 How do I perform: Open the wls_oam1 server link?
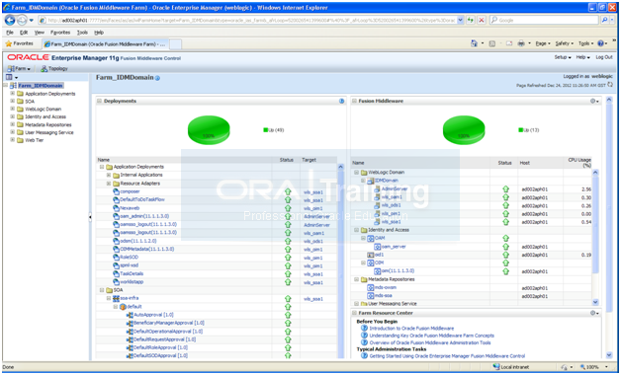[x=392, y=197]
